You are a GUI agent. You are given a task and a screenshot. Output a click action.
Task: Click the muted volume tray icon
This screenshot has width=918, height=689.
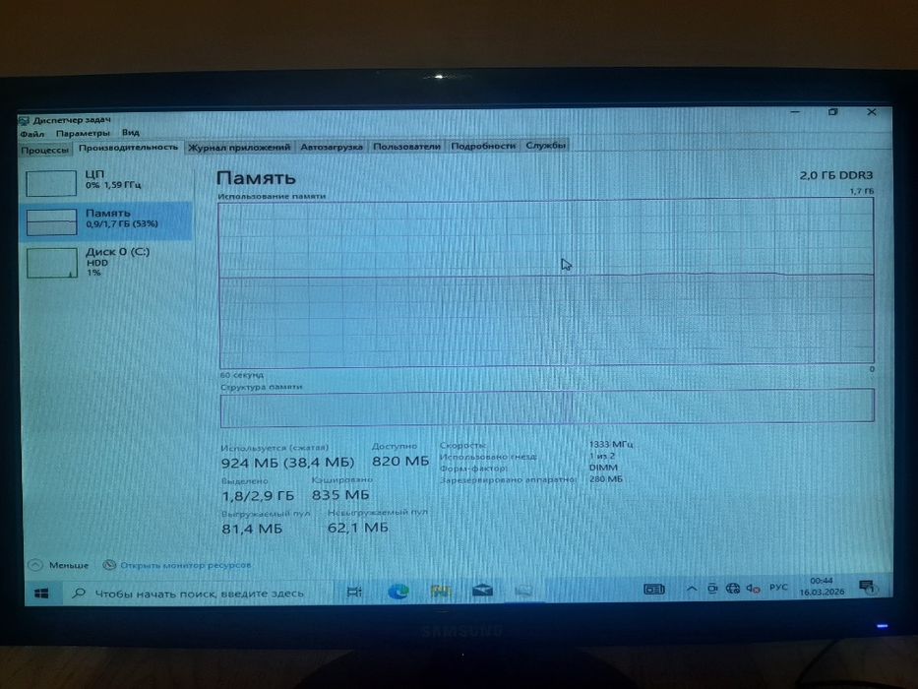[753, 588]
